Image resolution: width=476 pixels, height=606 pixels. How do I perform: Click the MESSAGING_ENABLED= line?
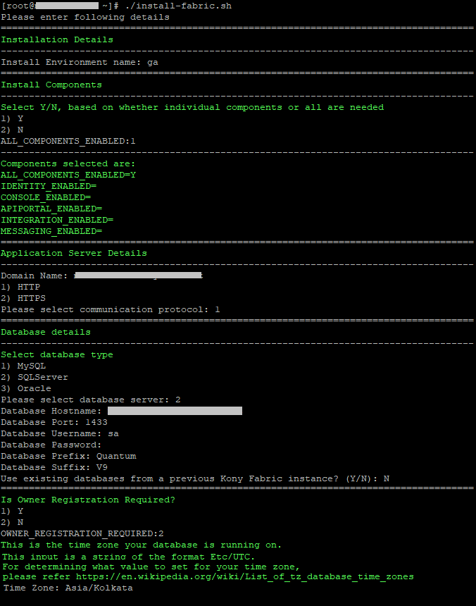point(51,231)
